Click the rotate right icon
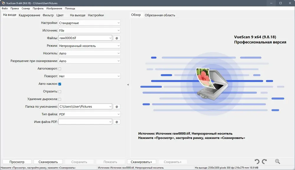 [x=264, y=161]
